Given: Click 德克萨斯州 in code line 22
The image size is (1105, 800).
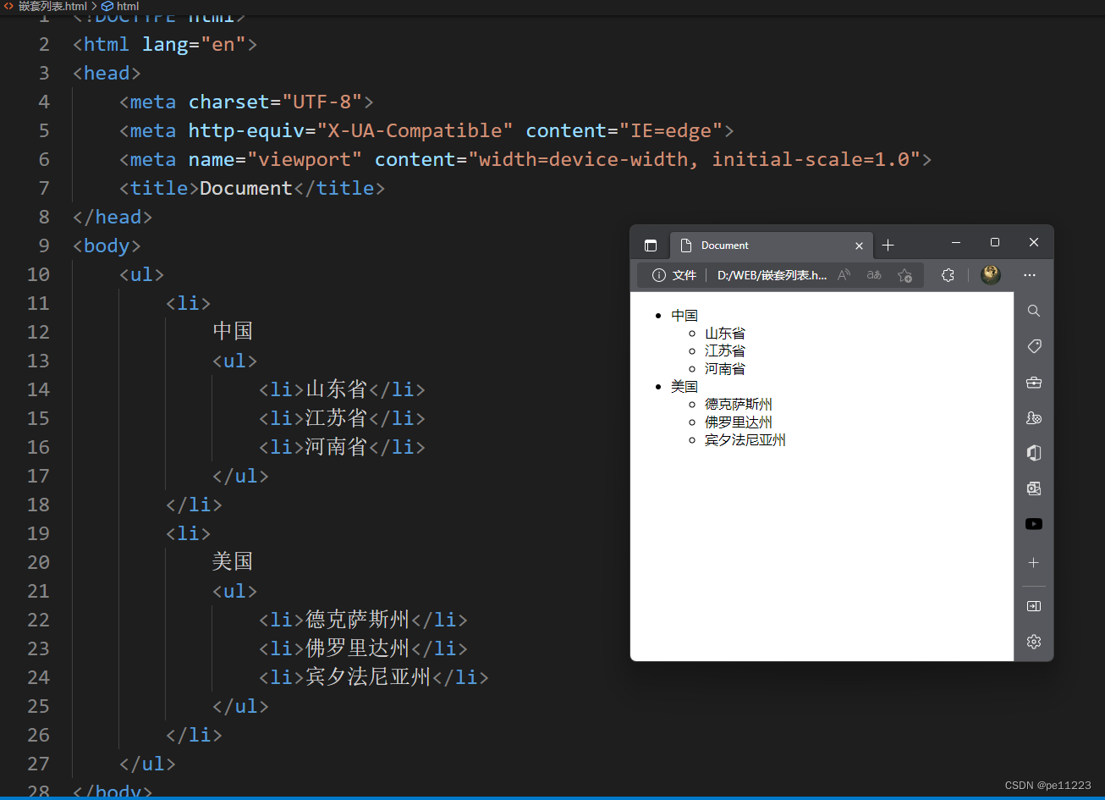Looking at the screenshot, I should 357,619.
